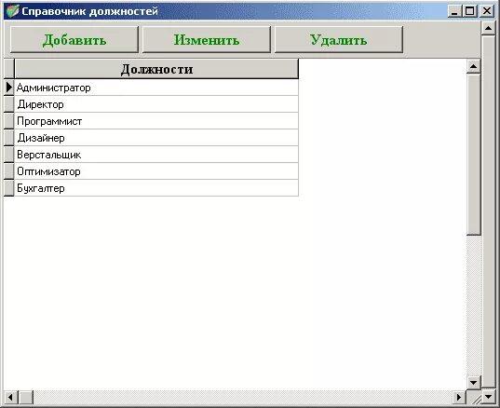Screen dimensions: 500x408
Task: Click the Удалить button
Action: pos(339,40)
